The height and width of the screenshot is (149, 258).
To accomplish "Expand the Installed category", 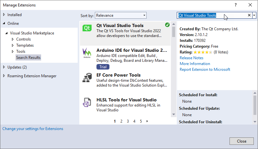I will (4, 14).
